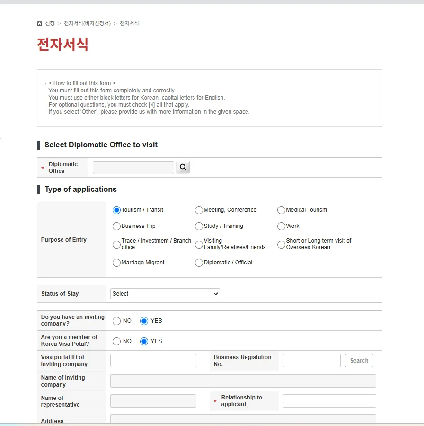
Task: Open Diplomatic Office search magnifier icon
Action: (x=183, y=167)
